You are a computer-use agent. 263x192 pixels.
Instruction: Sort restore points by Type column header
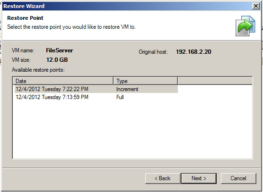coord(145,81)
